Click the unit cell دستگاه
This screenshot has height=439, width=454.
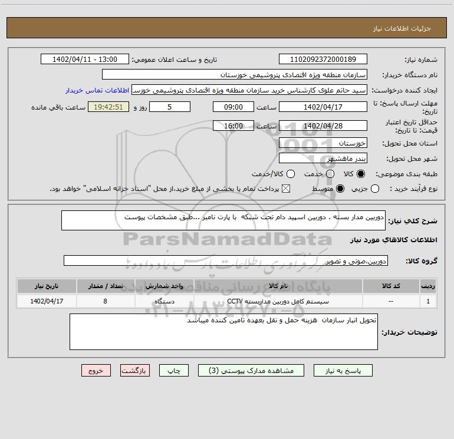tap(164, 301)
